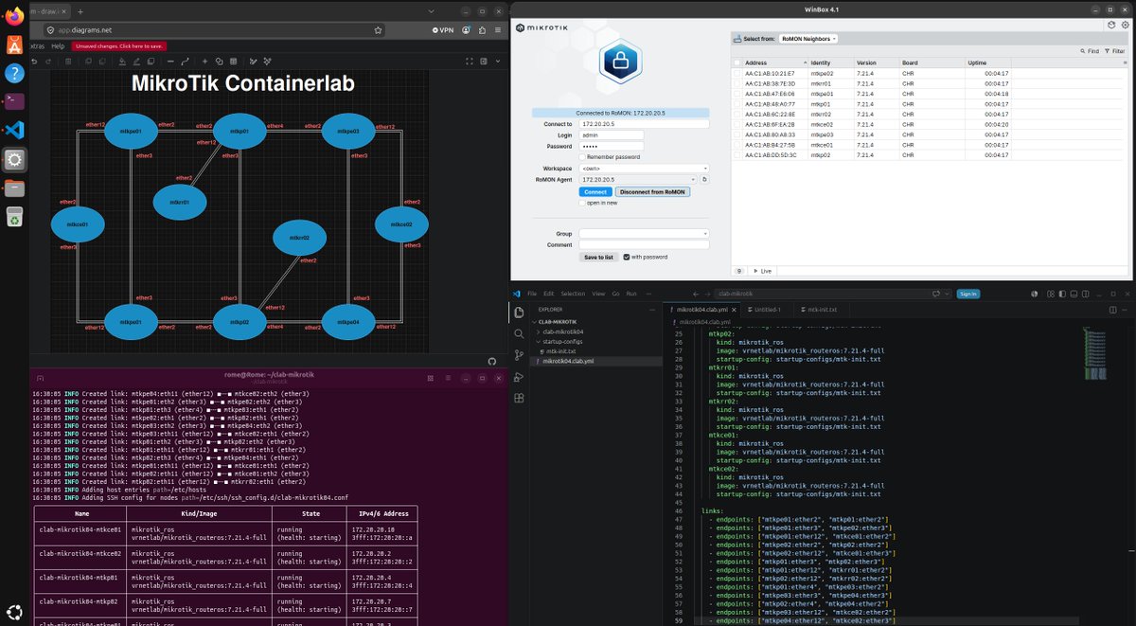Sort neighbors by the Uptime column header
The image size is (1136, 626).
pos(988,63)
